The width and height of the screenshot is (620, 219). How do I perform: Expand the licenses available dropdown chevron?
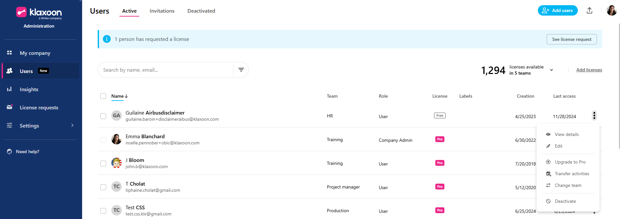551,70
